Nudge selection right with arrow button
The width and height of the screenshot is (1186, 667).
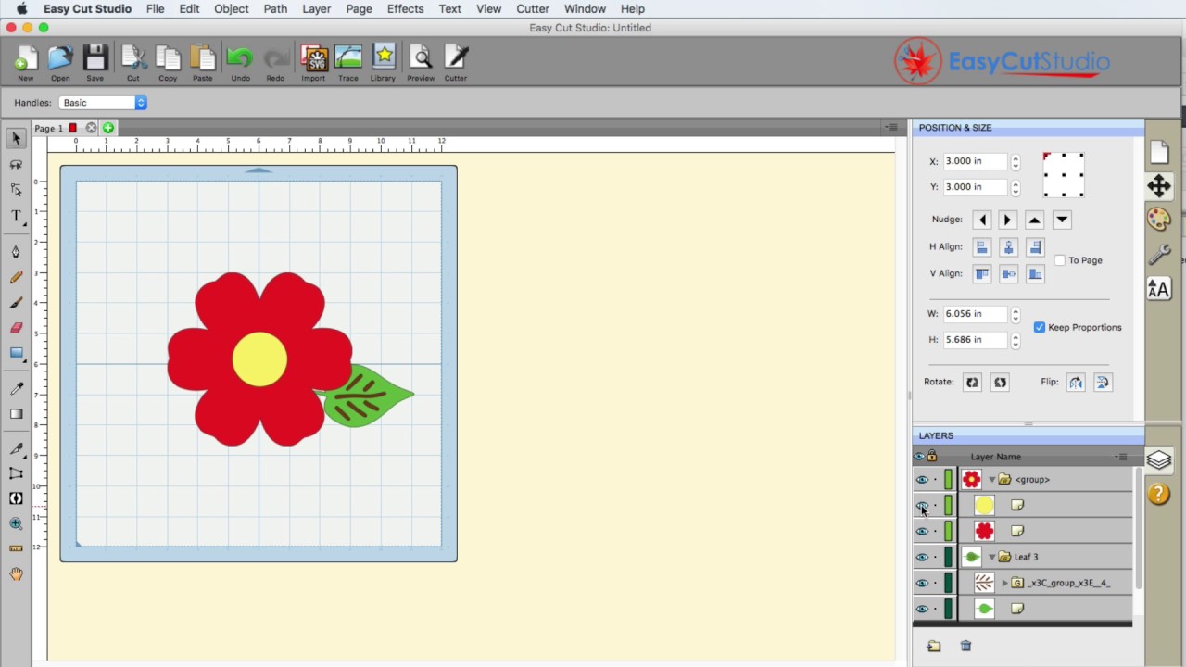1008,220
